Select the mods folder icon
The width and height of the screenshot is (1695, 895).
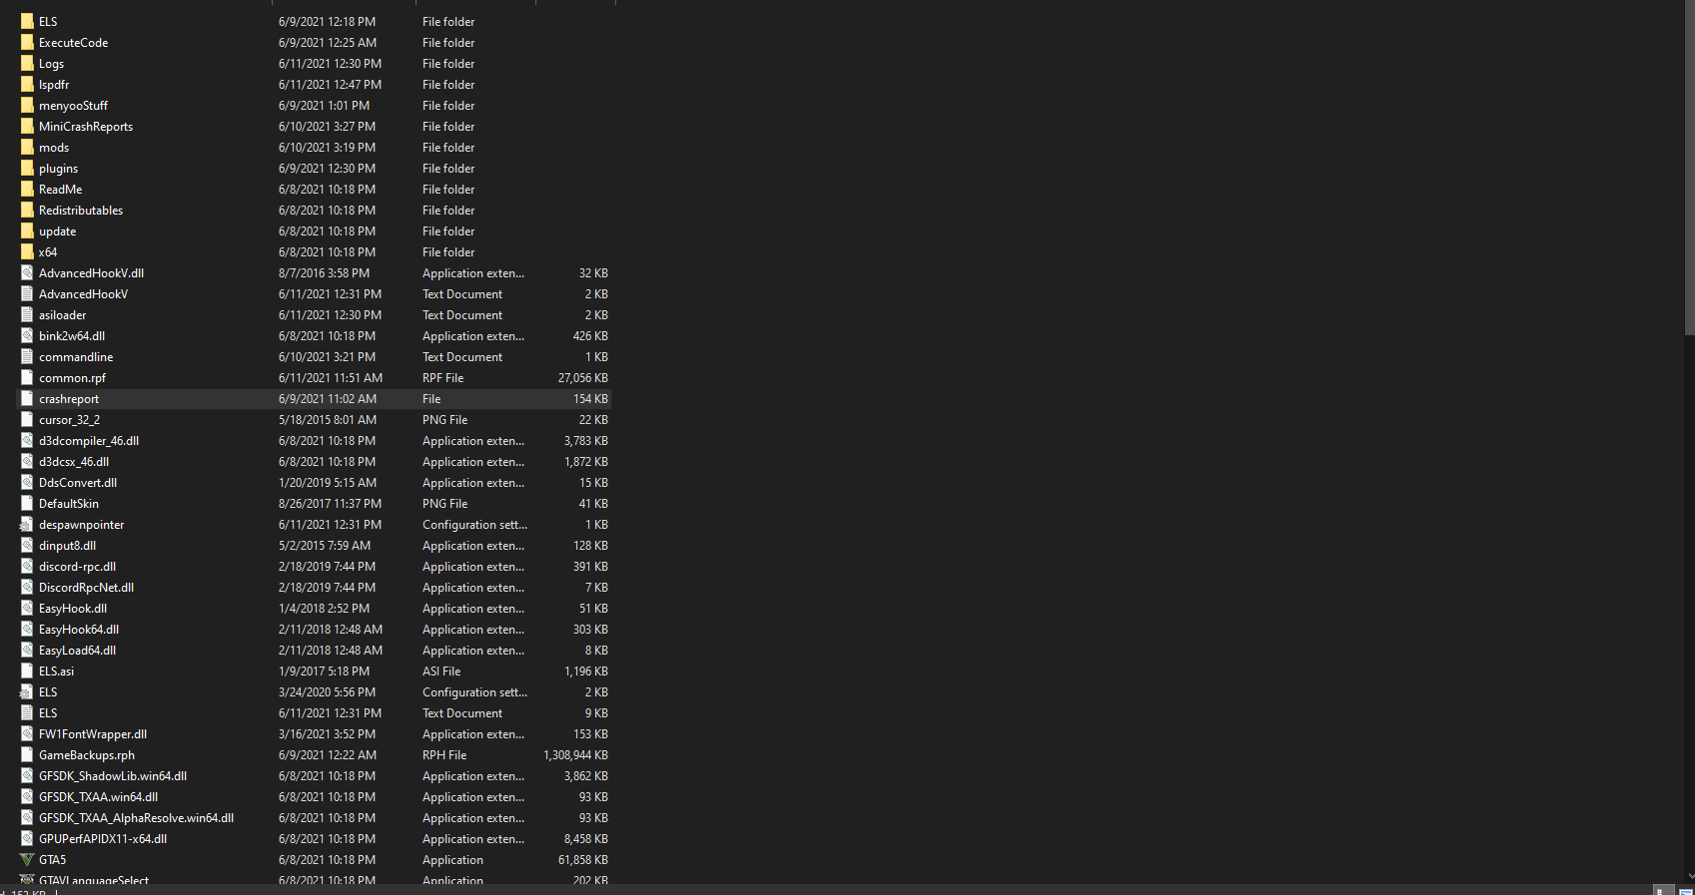[27, 147]
